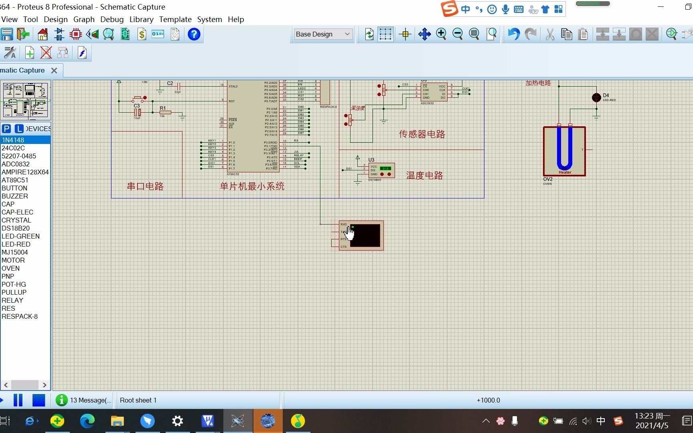Open the Bill of Materials view
Screen dimensions: 693x433
142,34
